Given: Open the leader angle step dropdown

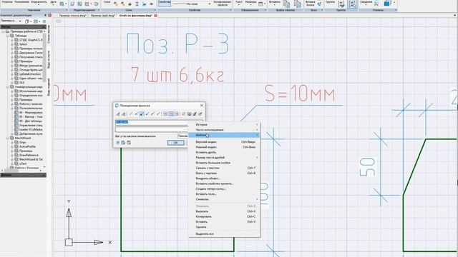Looking at the screenshot, I should [183, 136].
